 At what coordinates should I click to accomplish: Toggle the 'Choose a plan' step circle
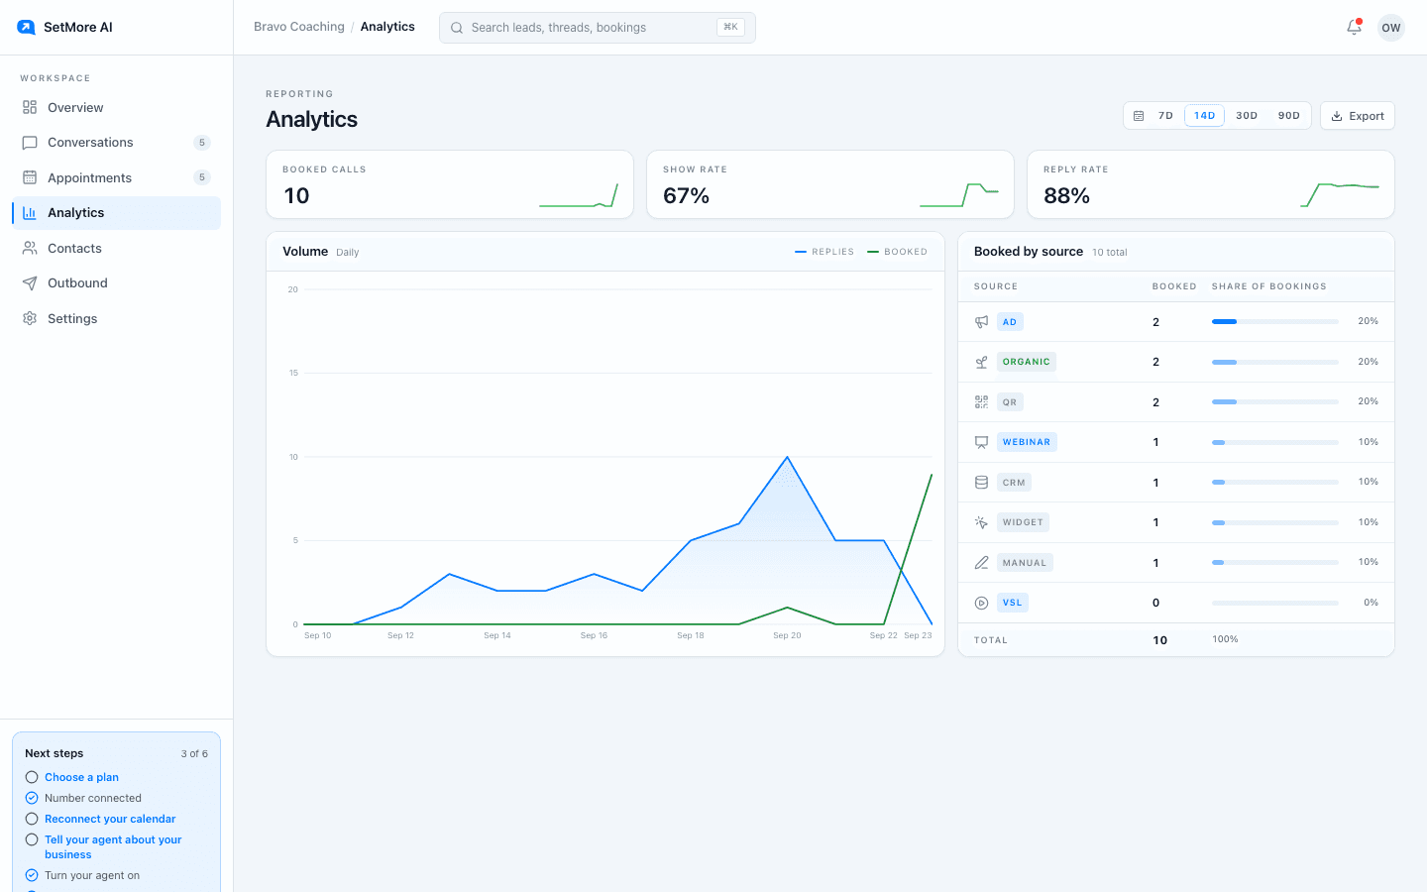[x=32, y=777]
